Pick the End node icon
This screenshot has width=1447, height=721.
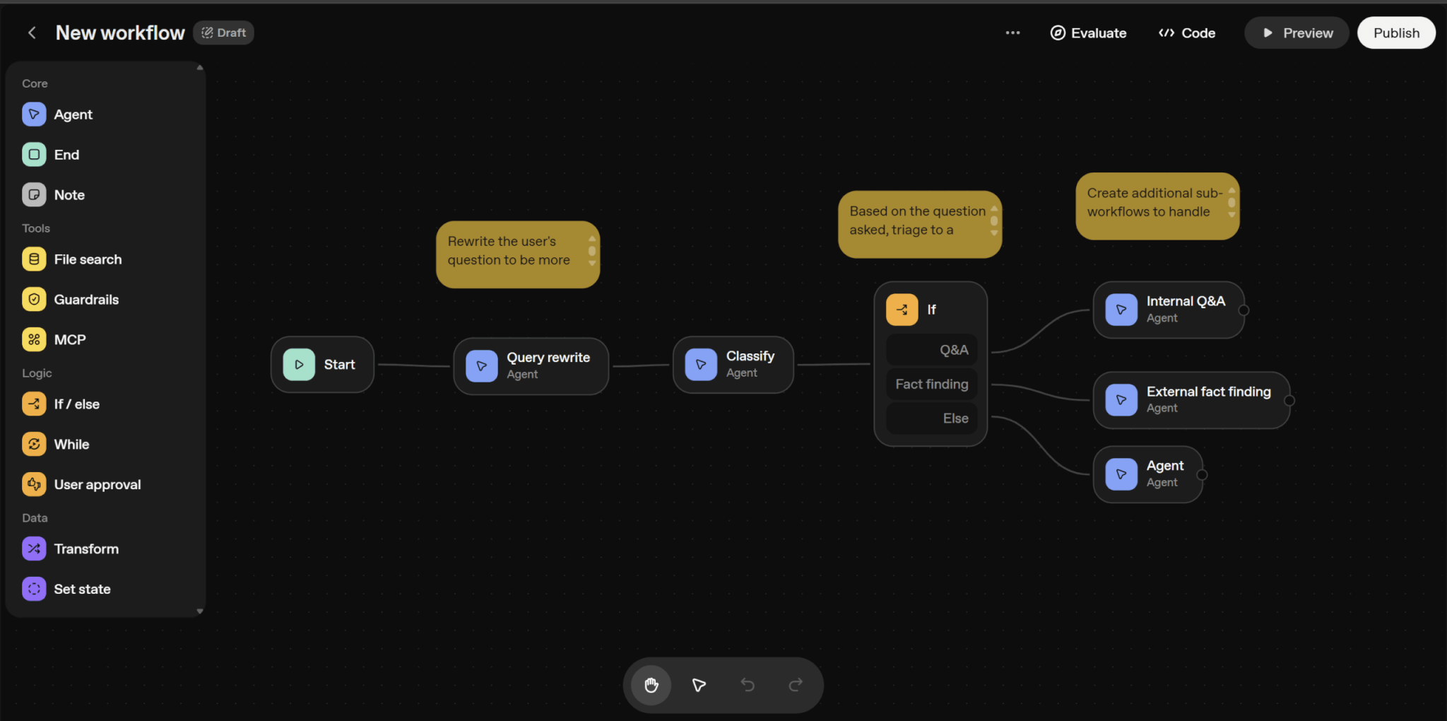click(34, 155)
